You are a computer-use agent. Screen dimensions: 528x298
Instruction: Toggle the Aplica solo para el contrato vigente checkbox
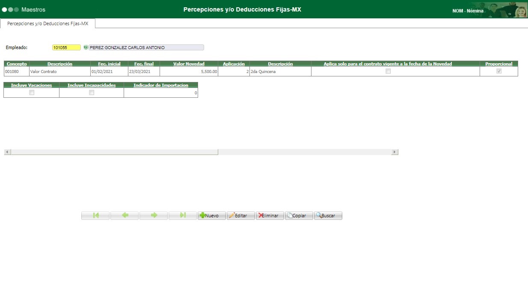pyautogui.click(x=388, y=71)
